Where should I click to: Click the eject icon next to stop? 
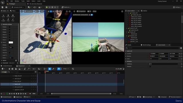55,7
